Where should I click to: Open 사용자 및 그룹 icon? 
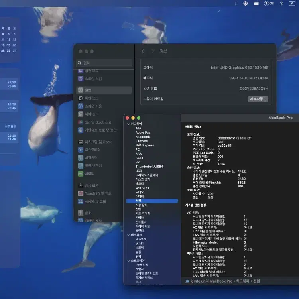pyautogui.click(x=81, y=201)
